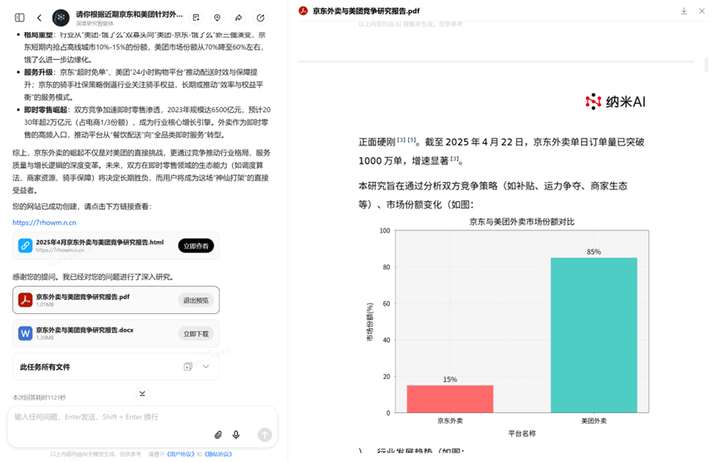Download the PDF with the download icon
719x462 pixels.
[684, 11]
